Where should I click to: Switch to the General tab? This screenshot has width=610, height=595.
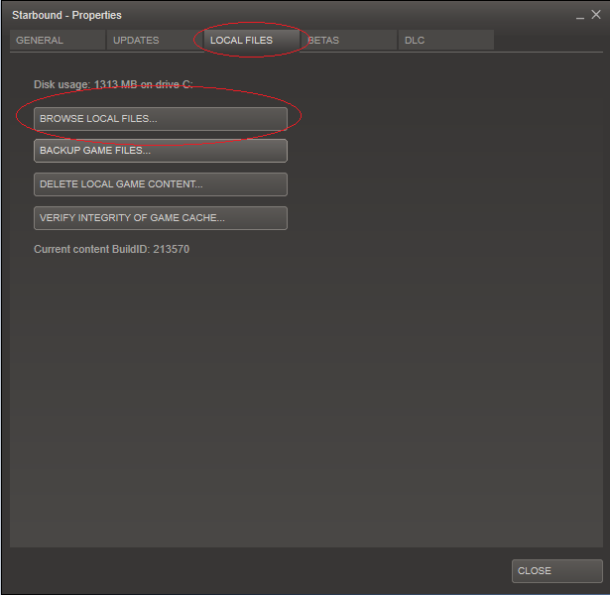click(58, 40)
